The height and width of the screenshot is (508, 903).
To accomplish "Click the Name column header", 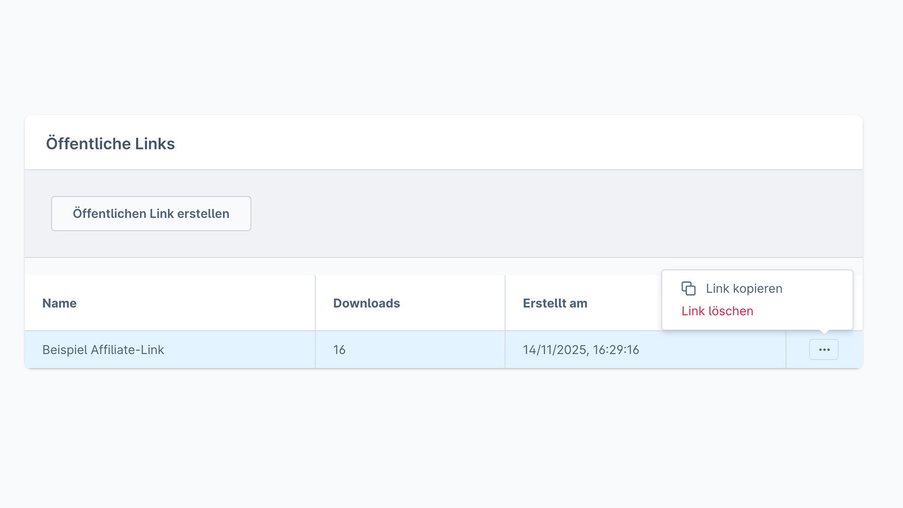I will 59,303.
